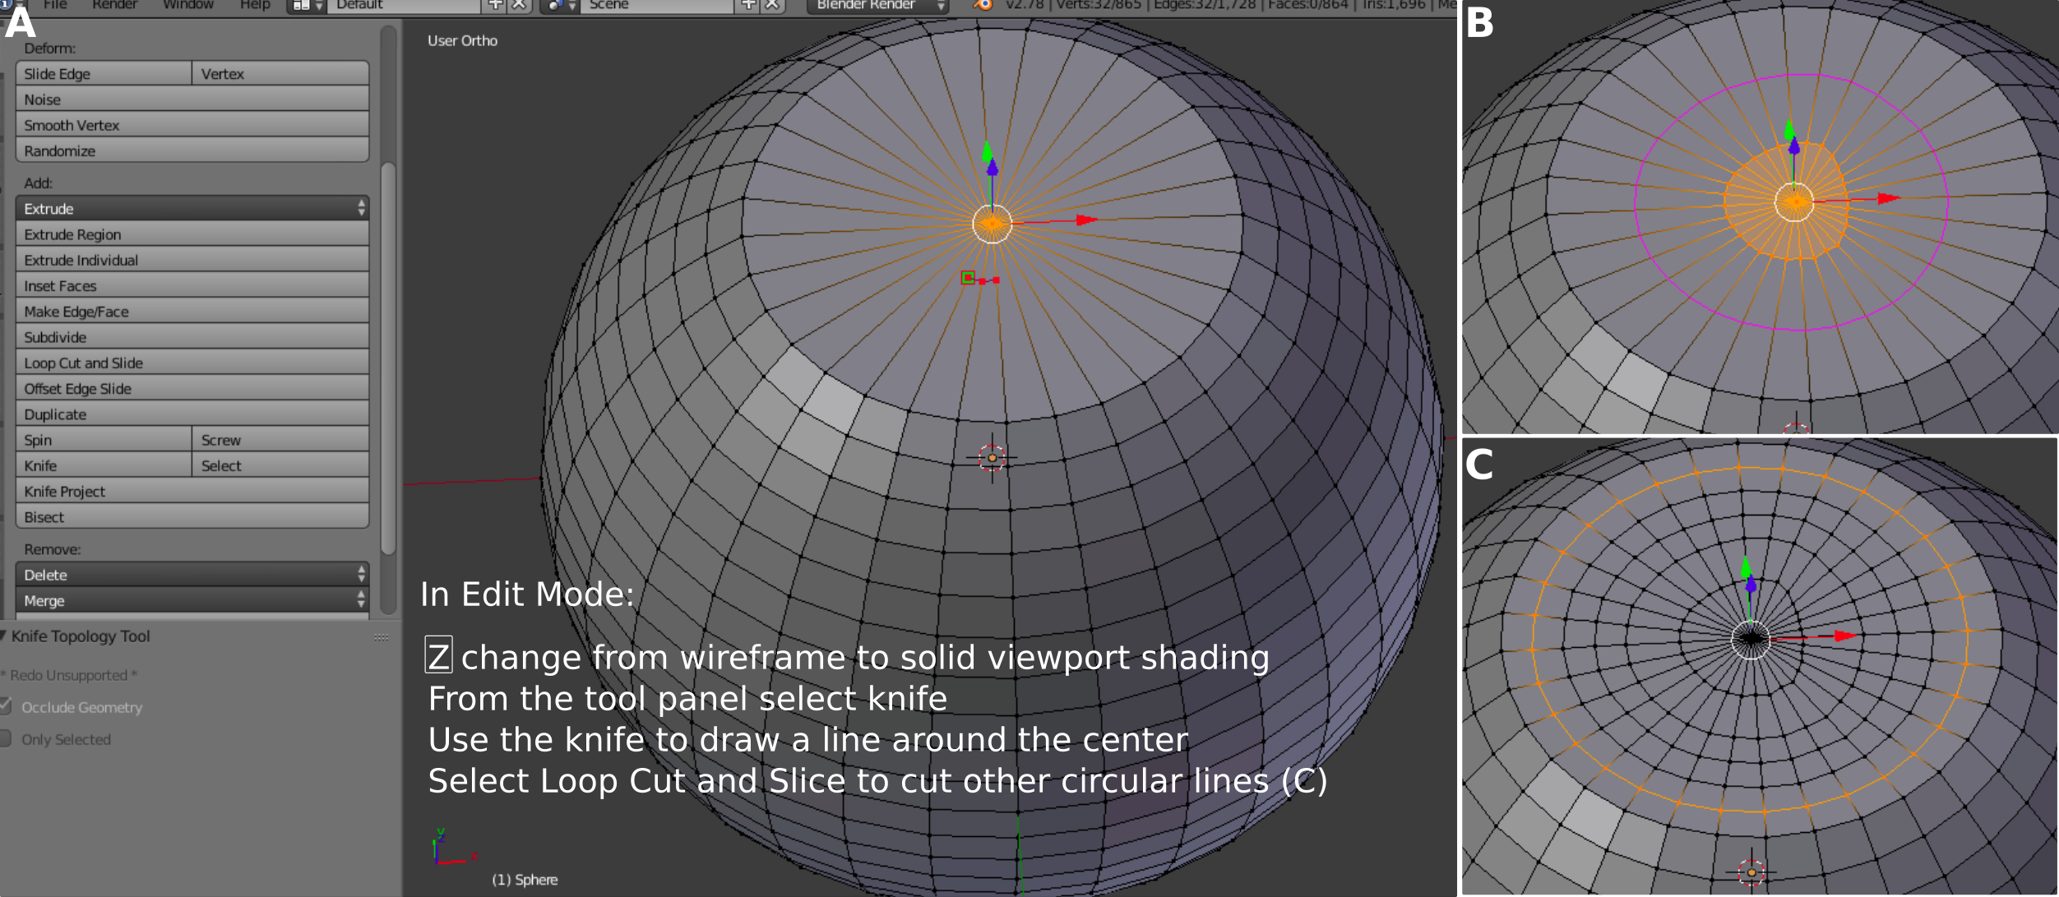Open the Render menu

click(x=114, y=5)
